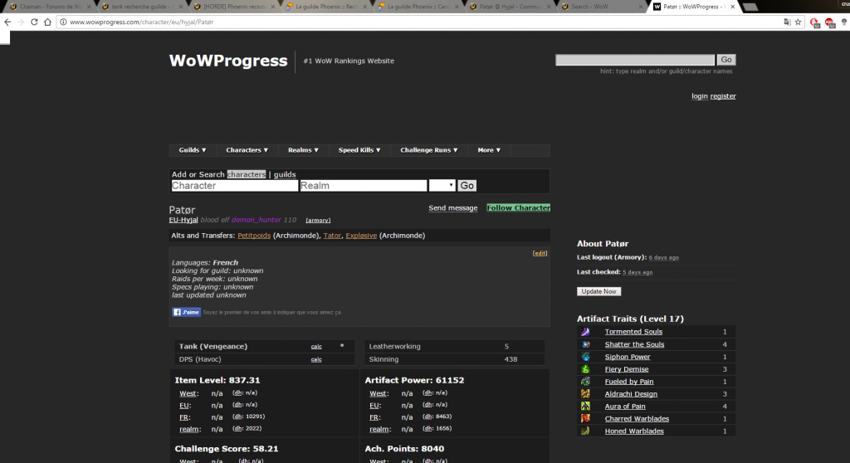
Task: Open the register link
Action: [x=723, y=96]
